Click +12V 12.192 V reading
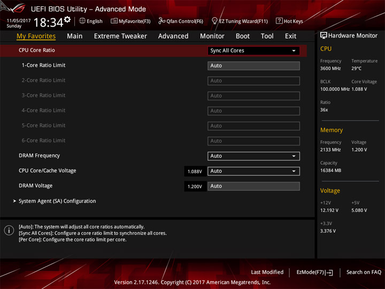 329,210
